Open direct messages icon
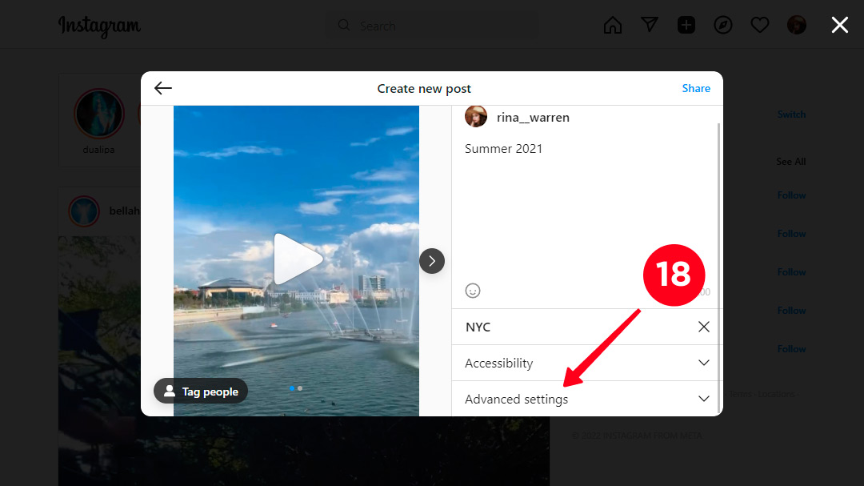The image size is (864, 486). click(650, 24)
